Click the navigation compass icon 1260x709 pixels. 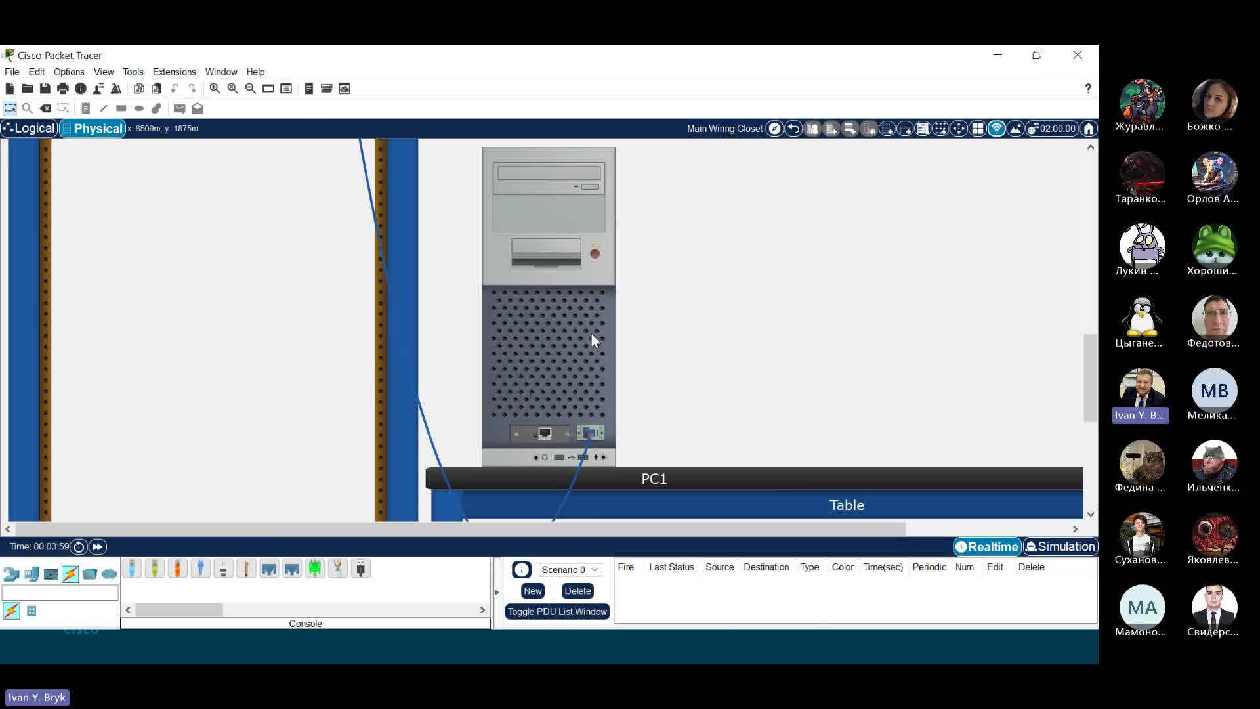[x=775, y=129]
